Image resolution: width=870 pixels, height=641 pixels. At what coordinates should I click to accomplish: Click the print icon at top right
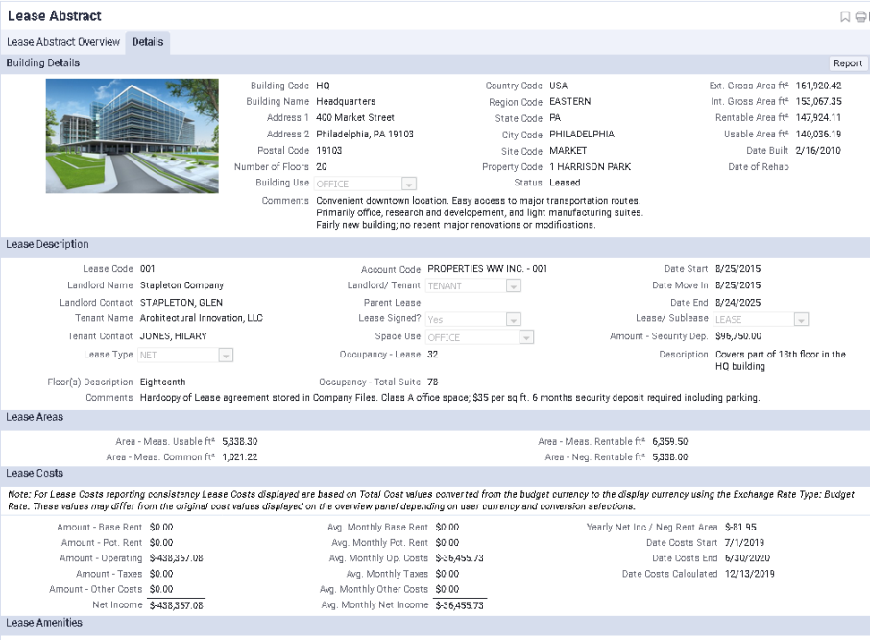[861, 16]
